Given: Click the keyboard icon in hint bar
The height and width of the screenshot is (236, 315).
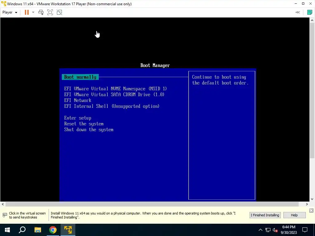Looking at the screenshot, I should 5,215.
